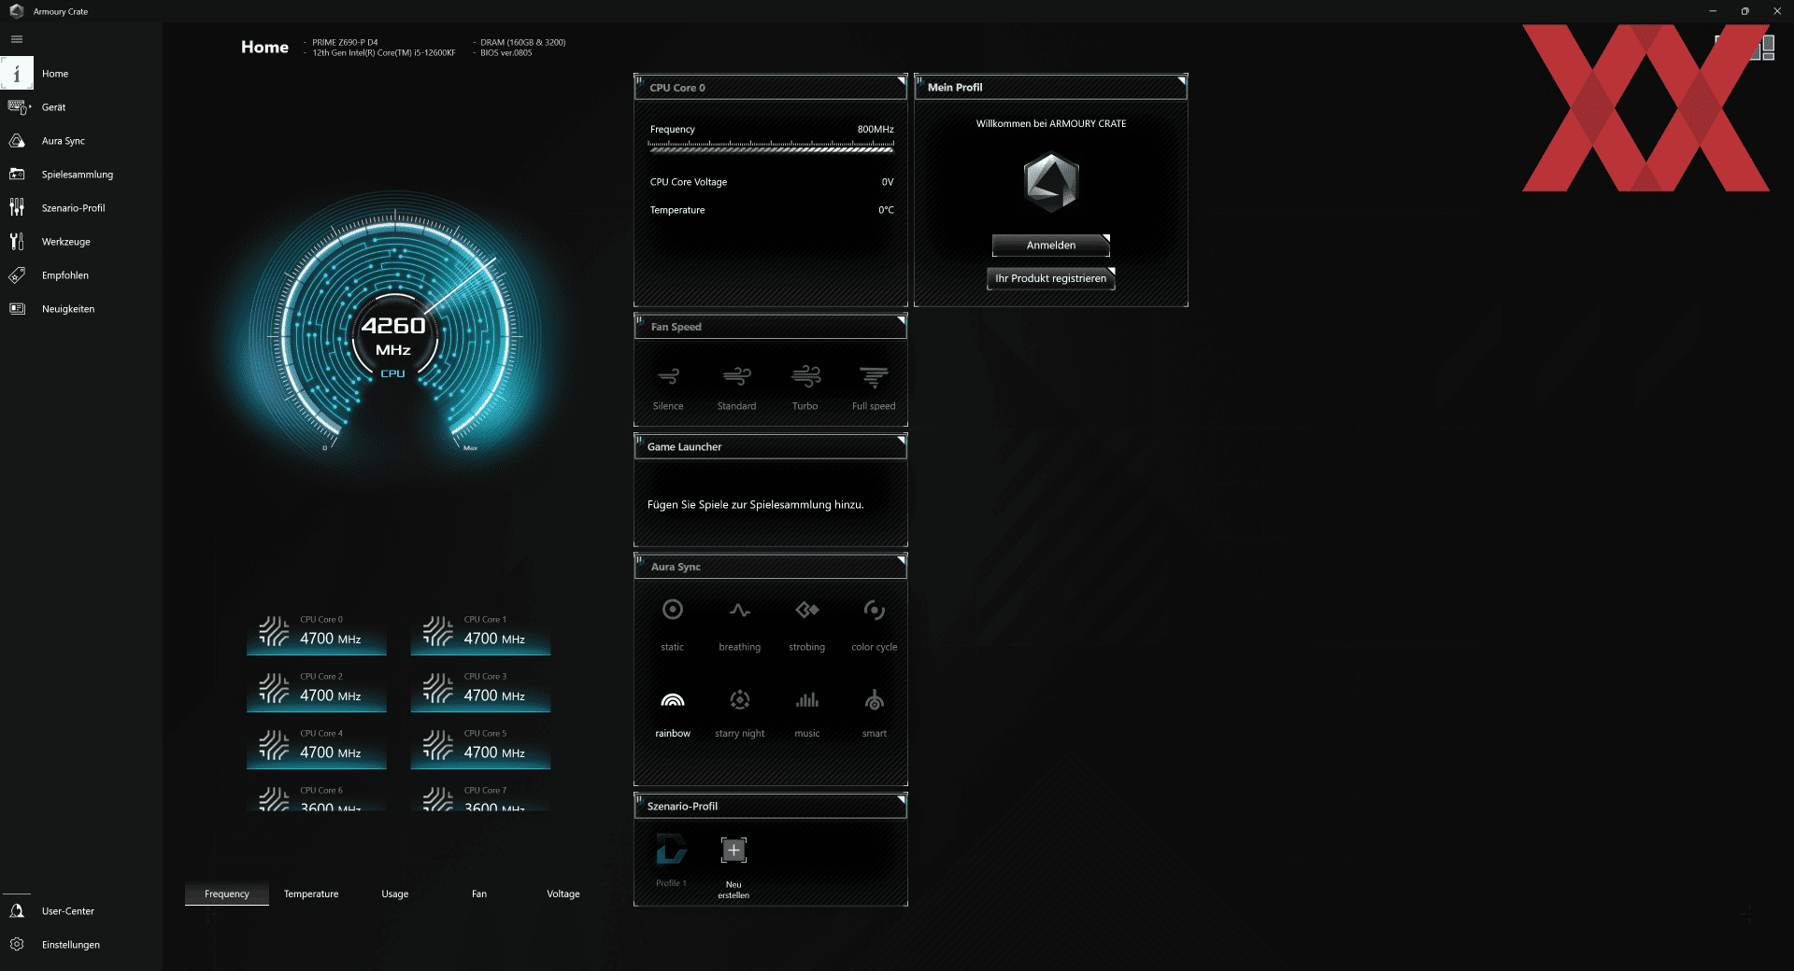Choose the breathing lighting effect

pyautogui.click(x=740, y=625)
